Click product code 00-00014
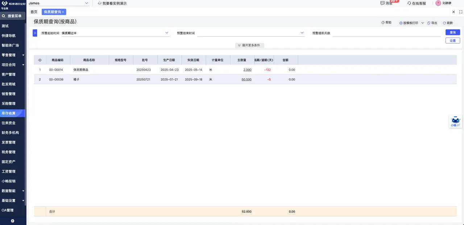Viewport: 464px width, 225px height. (x=56, y=70)
